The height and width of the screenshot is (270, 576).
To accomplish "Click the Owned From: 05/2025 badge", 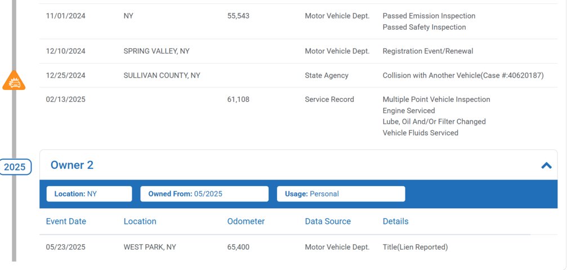I will point(204,194).
